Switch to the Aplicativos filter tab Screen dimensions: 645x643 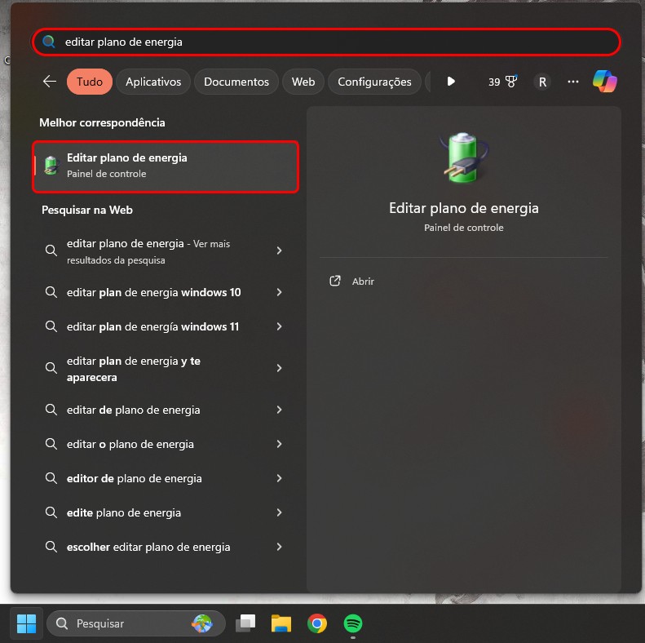coord(153,82)
